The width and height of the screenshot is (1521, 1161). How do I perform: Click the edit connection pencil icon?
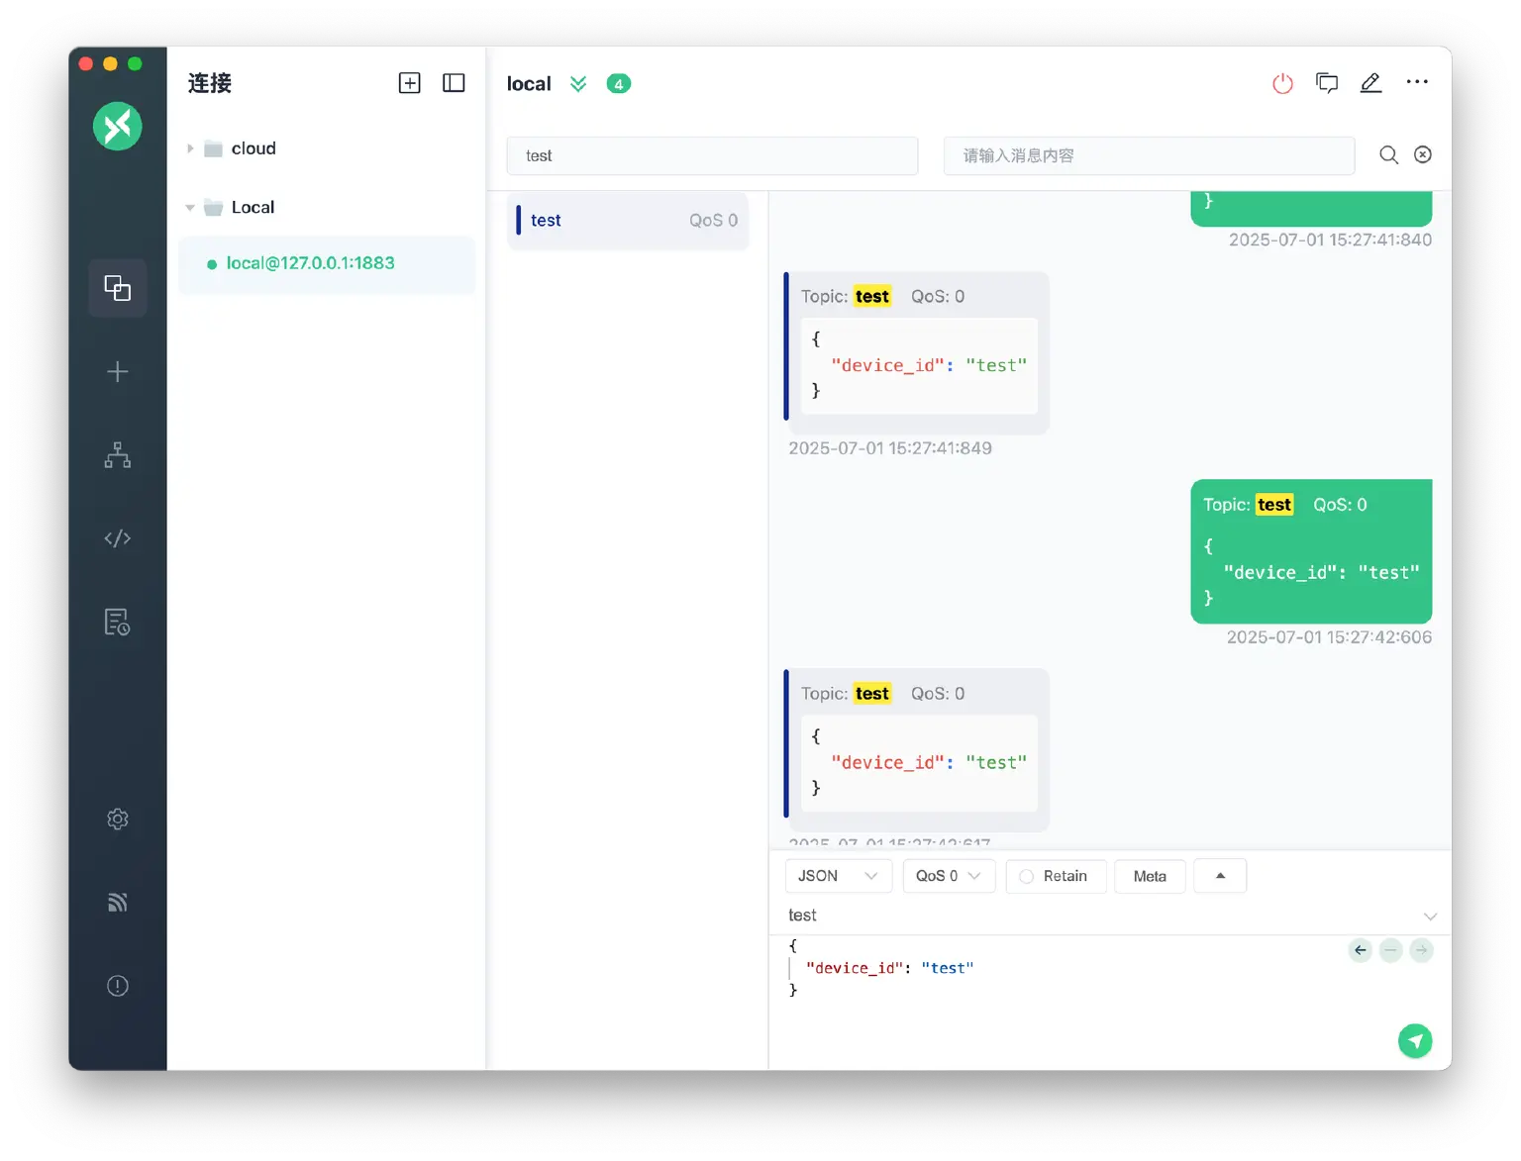pyautogui.click(x=1370, y=83)
